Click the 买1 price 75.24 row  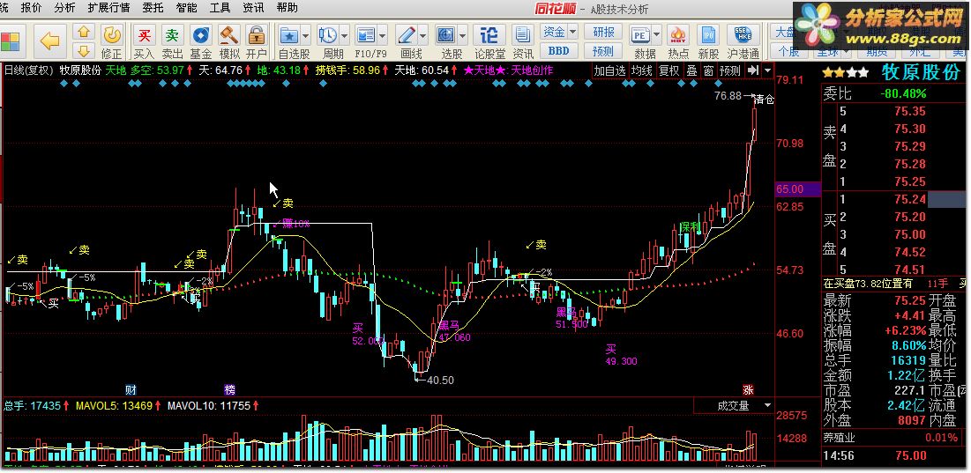pos(894,199)
